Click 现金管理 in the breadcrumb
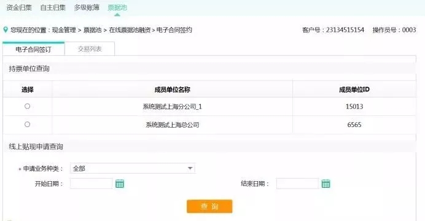Screen dimensions: 425x221 click(64, 30)
